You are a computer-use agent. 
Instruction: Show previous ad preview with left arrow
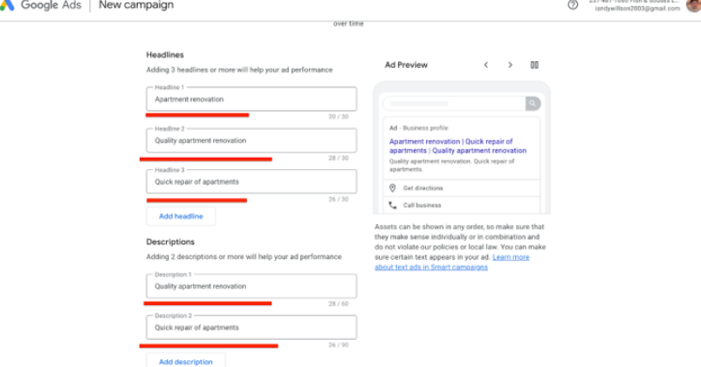(x=486, y=65)
